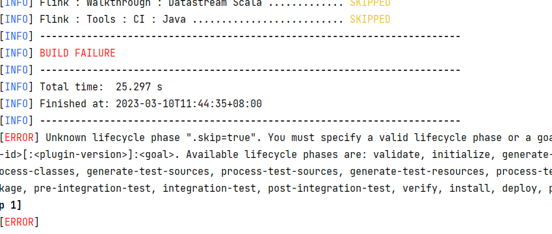
Task: Click the [INFO] tag on Total time line
Action: click(x=16, y=87)
